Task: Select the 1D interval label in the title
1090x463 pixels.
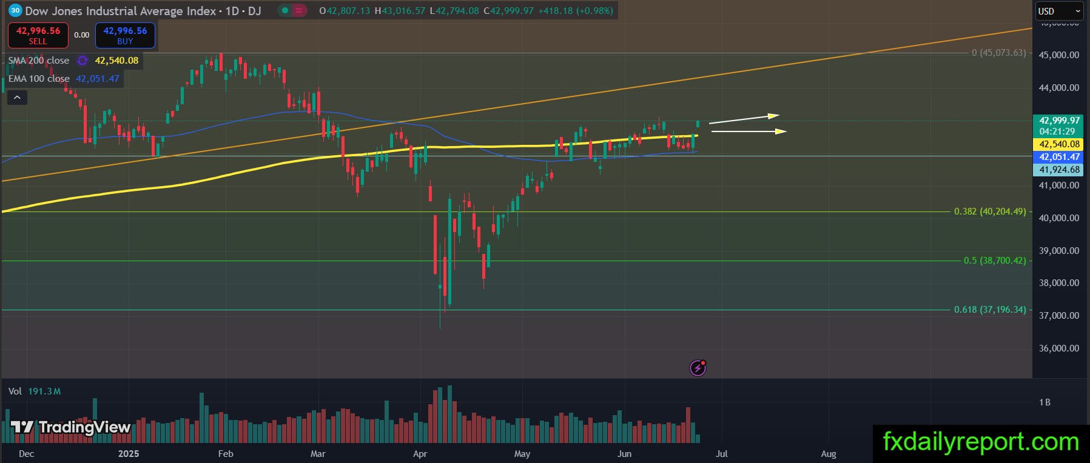Action: (x=232, y=10)
